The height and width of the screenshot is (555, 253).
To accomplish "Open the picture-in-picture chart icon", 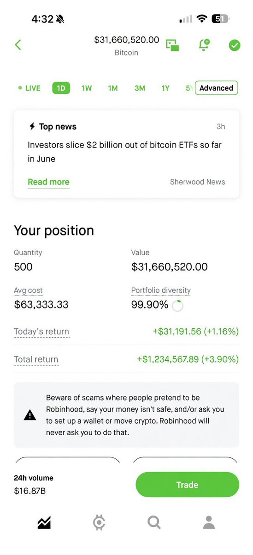I will [x=172, y=45].
